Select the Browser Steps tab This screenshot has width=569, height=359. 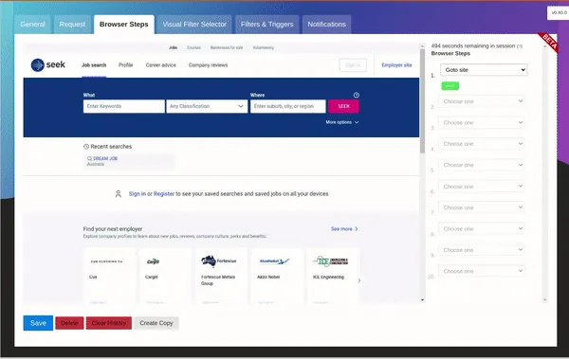[123, 25]
